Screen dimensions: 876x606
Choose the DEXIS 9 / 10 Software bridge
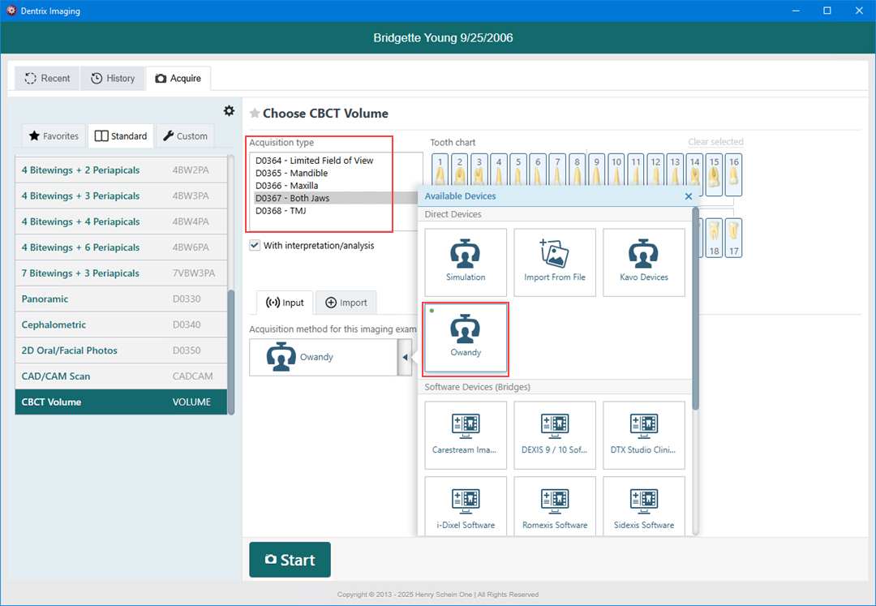click(555, 435)
